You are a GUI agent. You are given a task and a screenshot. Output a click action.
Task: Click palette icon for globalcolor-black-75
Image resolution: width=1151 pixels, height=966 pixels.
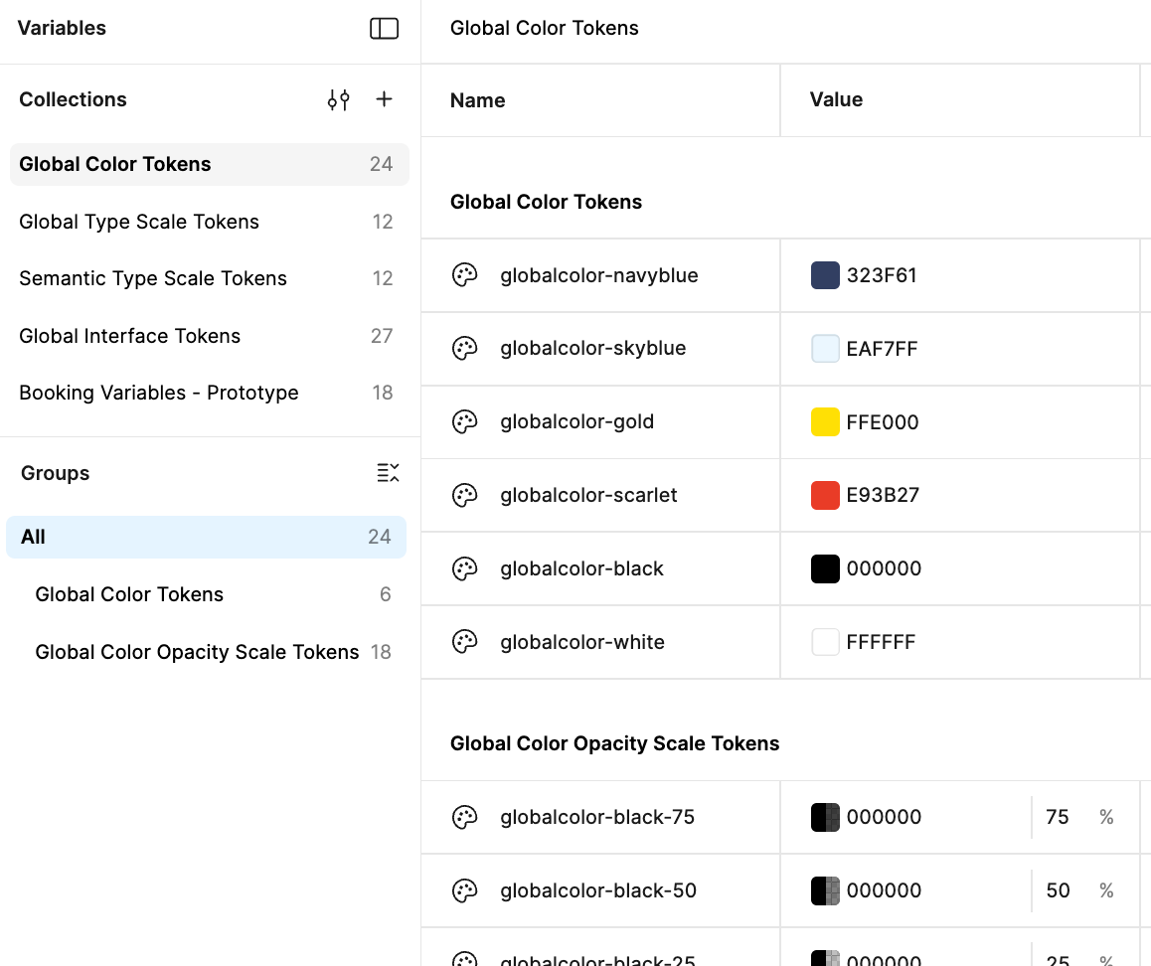point(464,817)
